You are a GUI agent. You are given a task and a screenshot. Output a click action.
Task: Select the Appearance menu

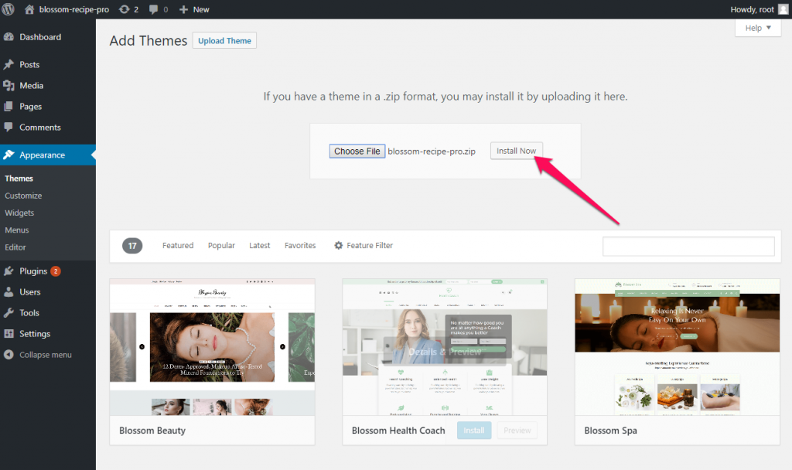(x=42, y=155)
